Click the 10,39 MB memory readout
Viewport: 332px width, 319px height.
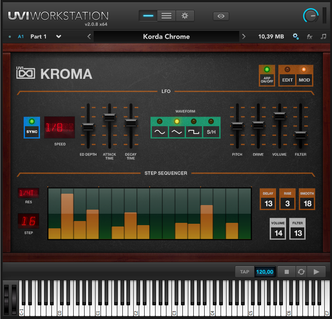click(x=271, y=36)
